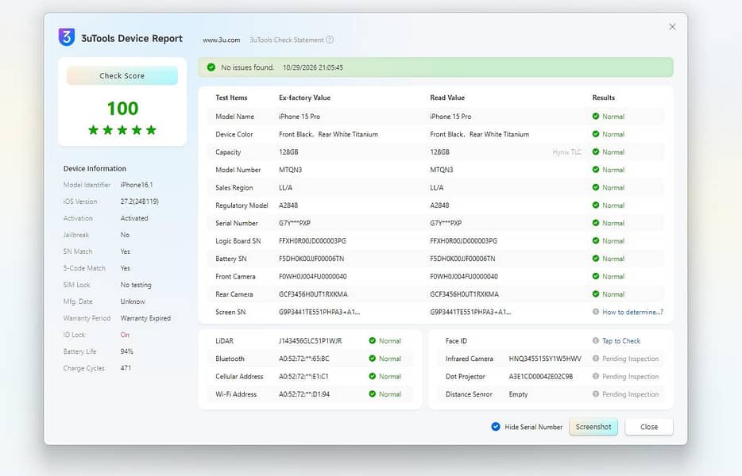Screen dimensions: 742x476
Task: Click the Model Number ex-factory value MTQN3
Action: click(x=291, y=170)
